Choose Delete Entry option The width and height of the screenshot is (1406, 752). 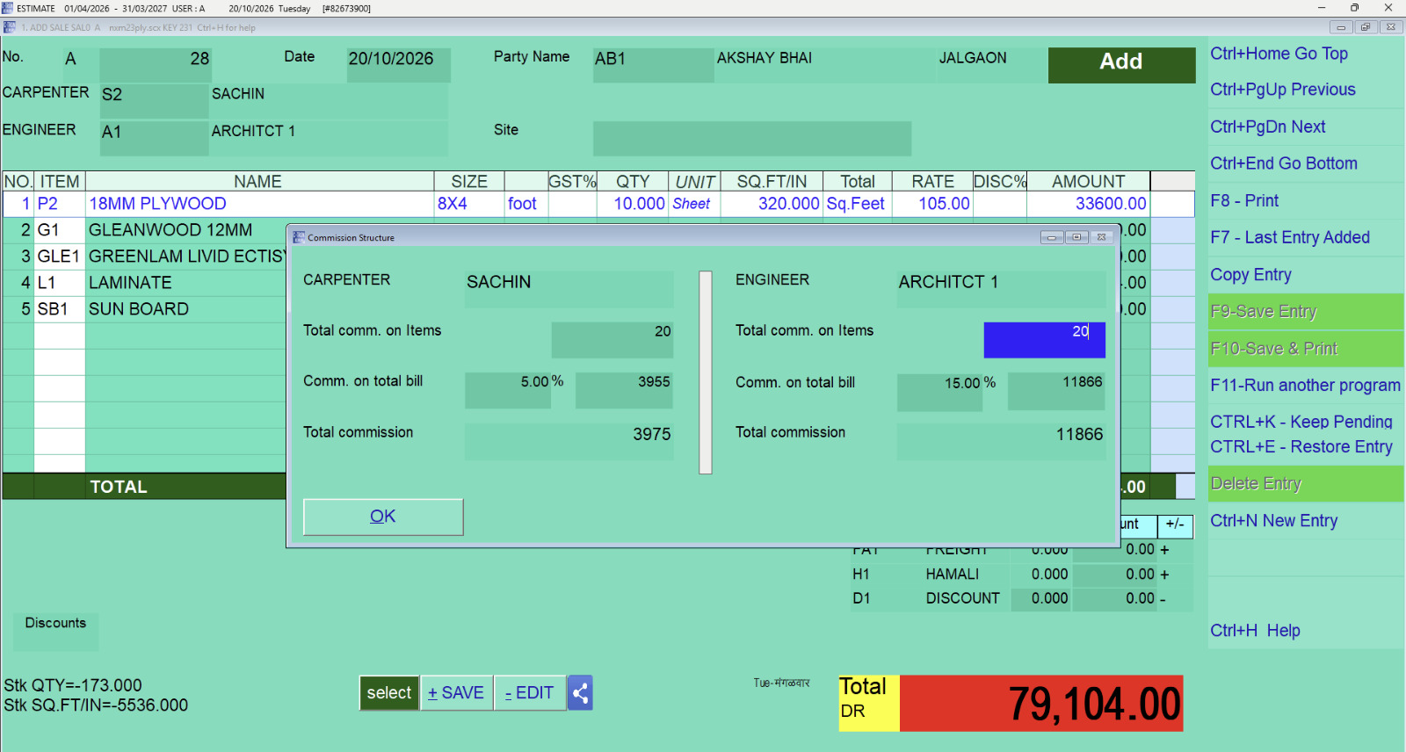tap(1306, 484)
